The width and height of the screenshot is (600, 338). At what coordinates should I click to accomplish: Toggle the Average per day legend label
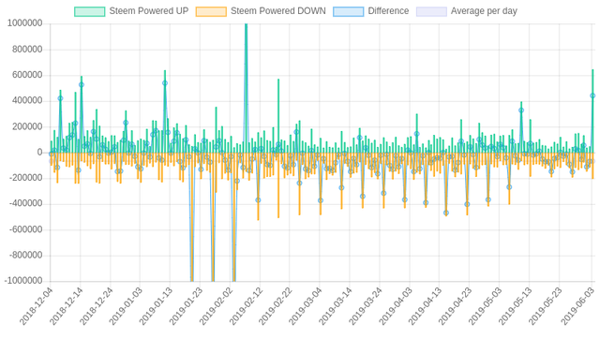484,11
